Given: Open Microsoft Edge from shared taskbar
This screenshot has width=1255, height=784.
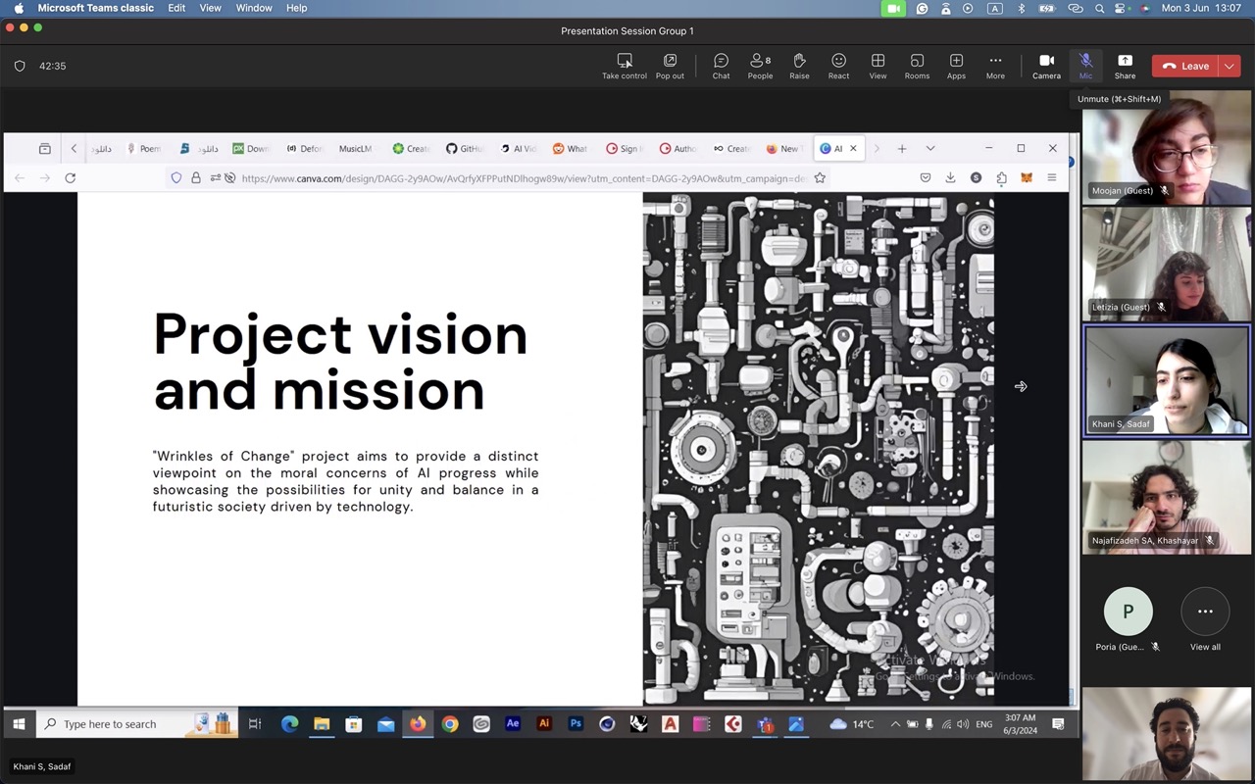Looking at the screenshot, I should [289, 724].
